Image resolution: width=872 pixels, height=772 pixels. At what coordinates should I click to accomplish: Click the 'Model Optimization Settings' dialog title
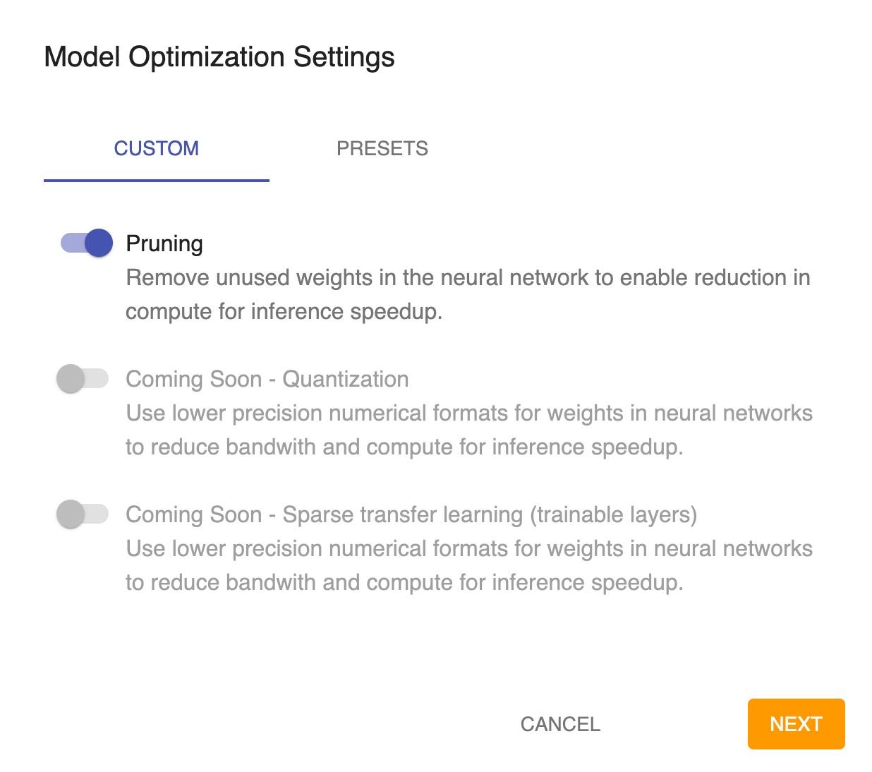click(219, 56)
